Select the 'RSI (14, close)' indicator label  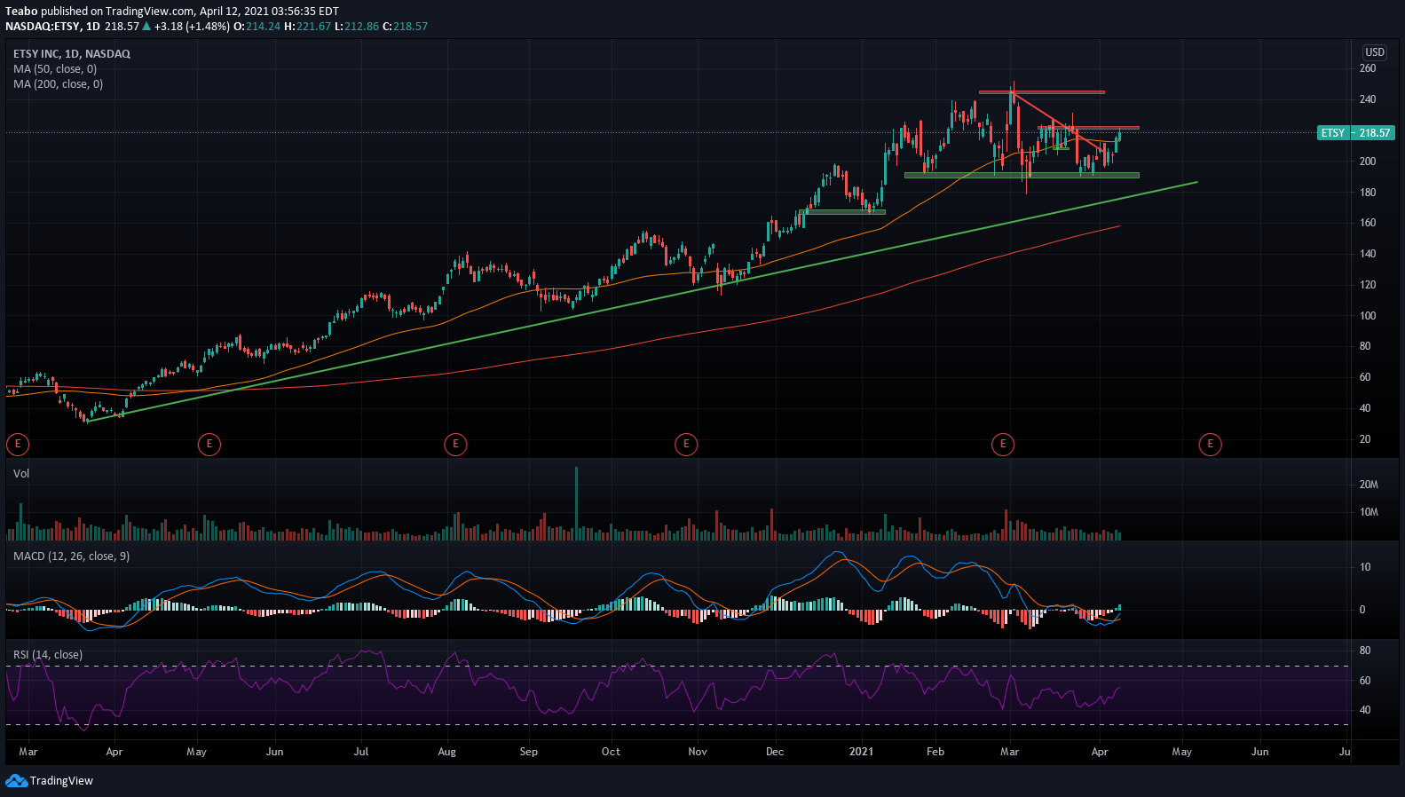pyautogui.click(x=48, y=655)
